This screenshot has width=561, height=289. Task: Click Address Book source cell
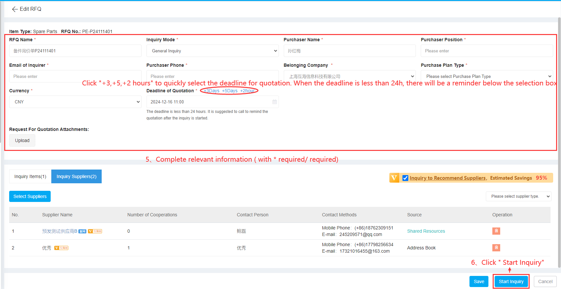(421, 248)
